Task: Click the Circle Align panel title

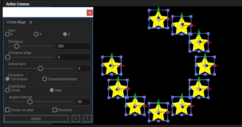Action: [x=16, y=22]
